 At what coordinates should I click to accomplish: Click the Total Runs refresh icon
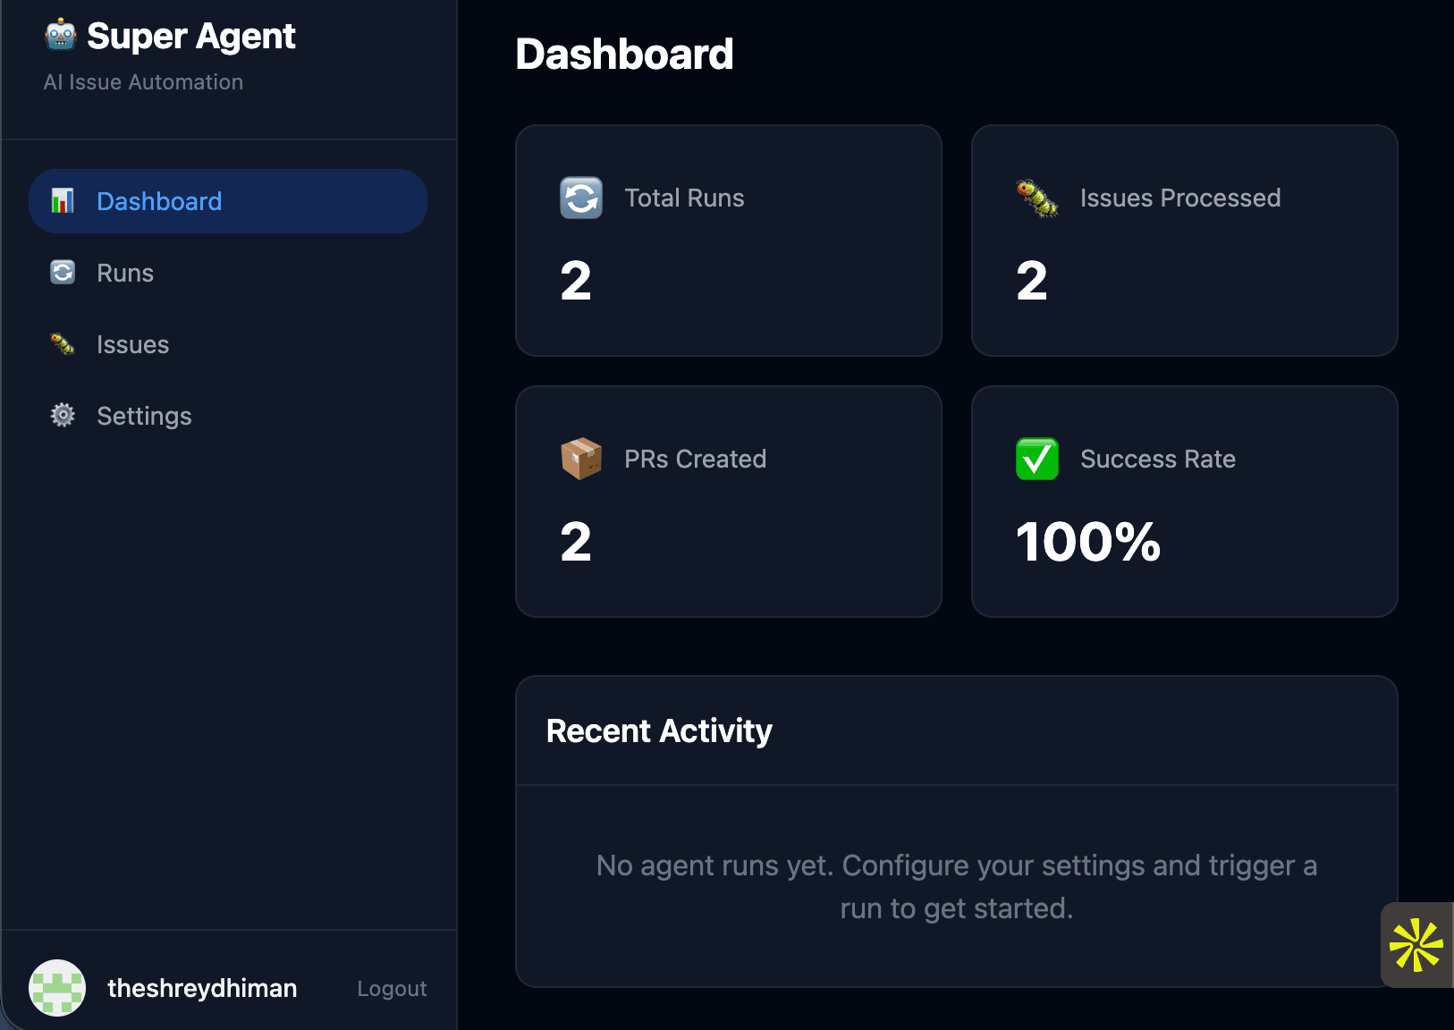pyautogui.click(x=581, y=198)
